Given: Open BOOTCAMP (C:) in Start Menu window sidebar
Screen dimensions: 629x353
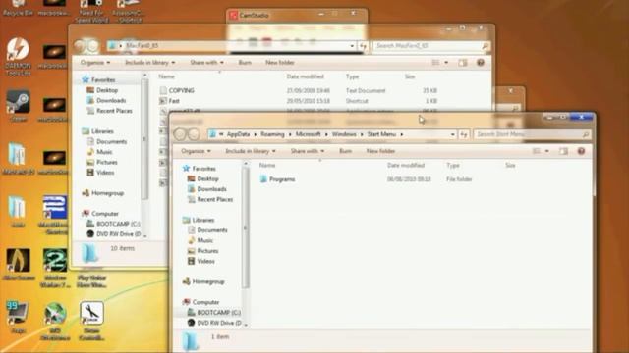Looking at the screenshot, I should (214, 312).
